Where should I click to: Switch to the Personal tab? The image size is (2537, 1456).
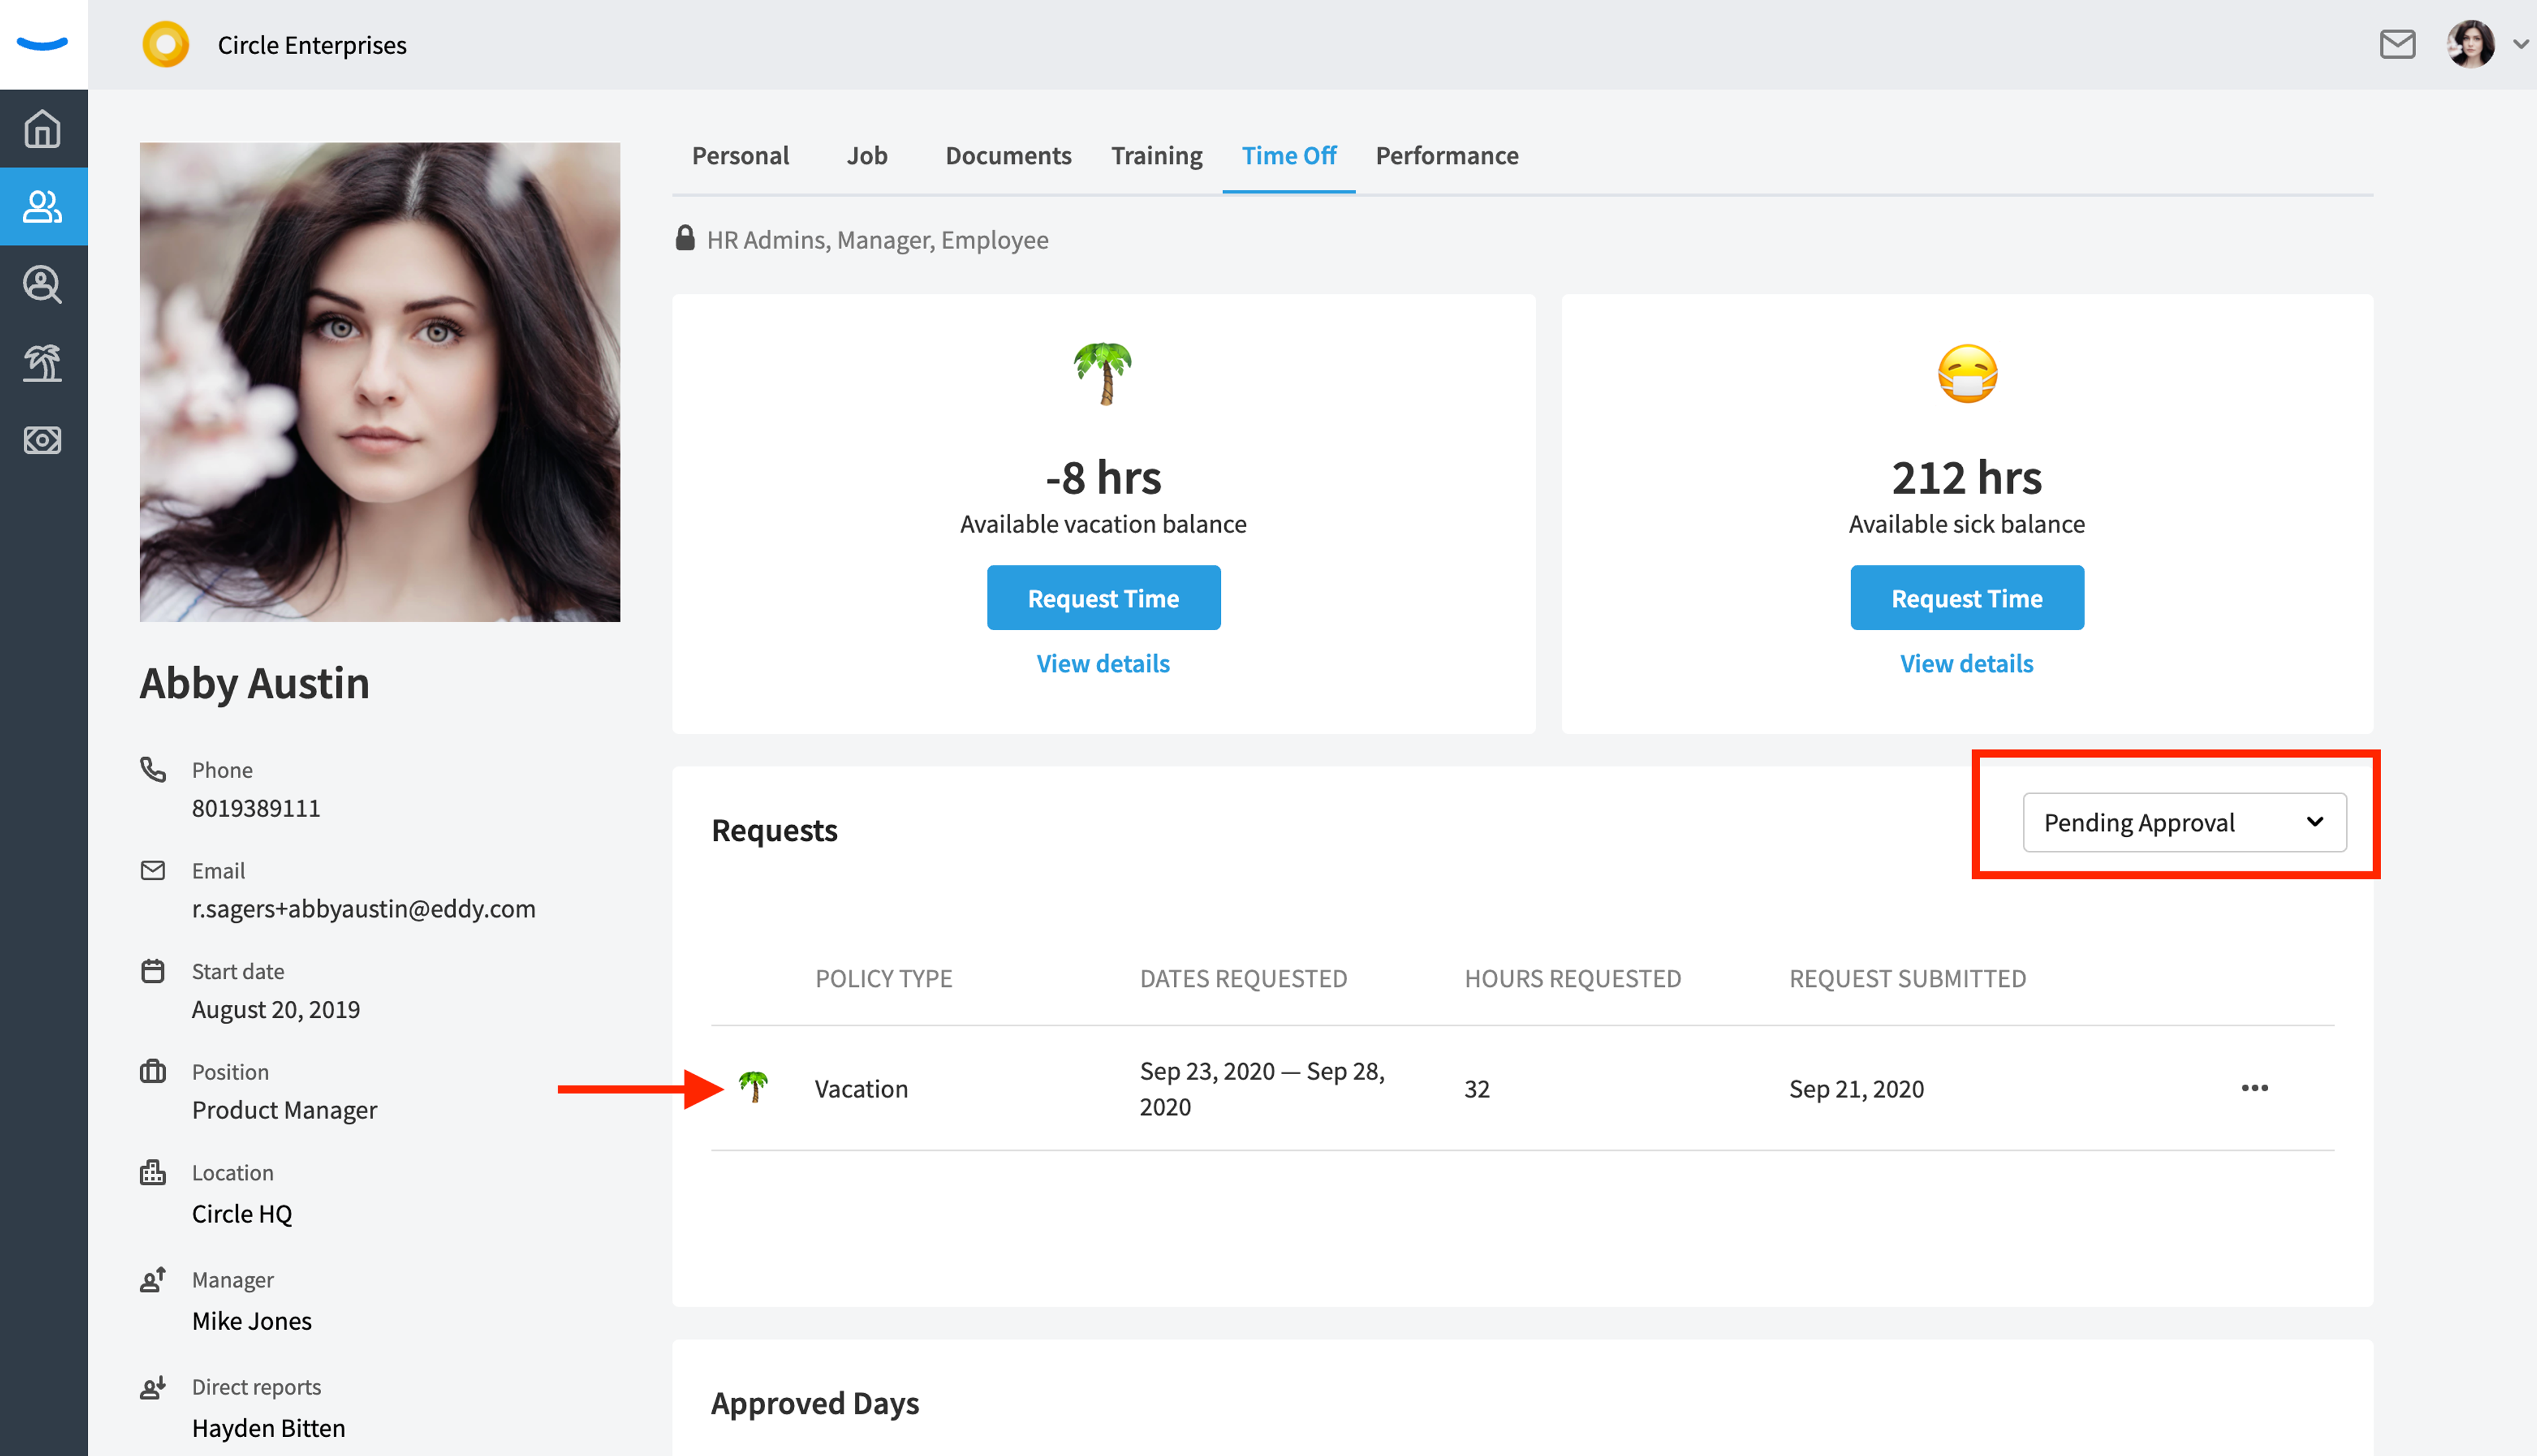(740, 155)
